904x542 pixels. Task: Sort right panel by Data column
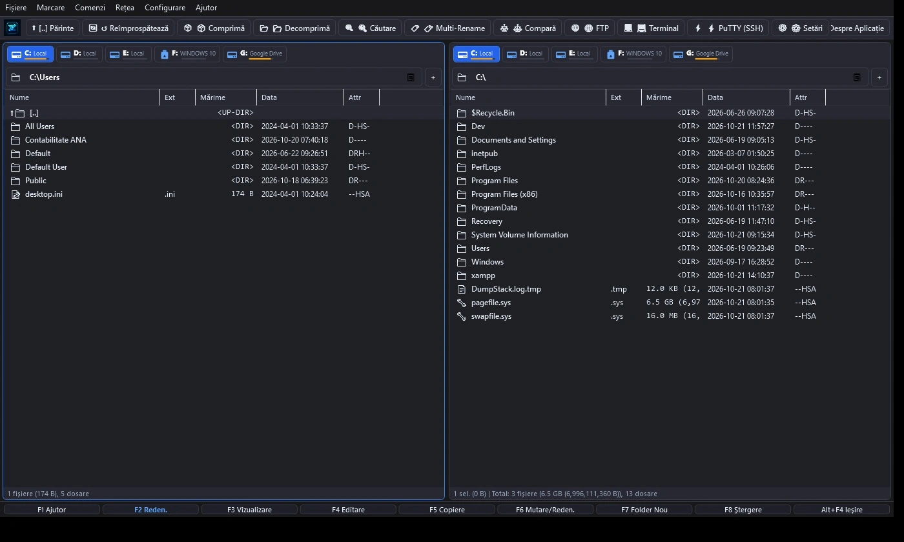[746, 97]
